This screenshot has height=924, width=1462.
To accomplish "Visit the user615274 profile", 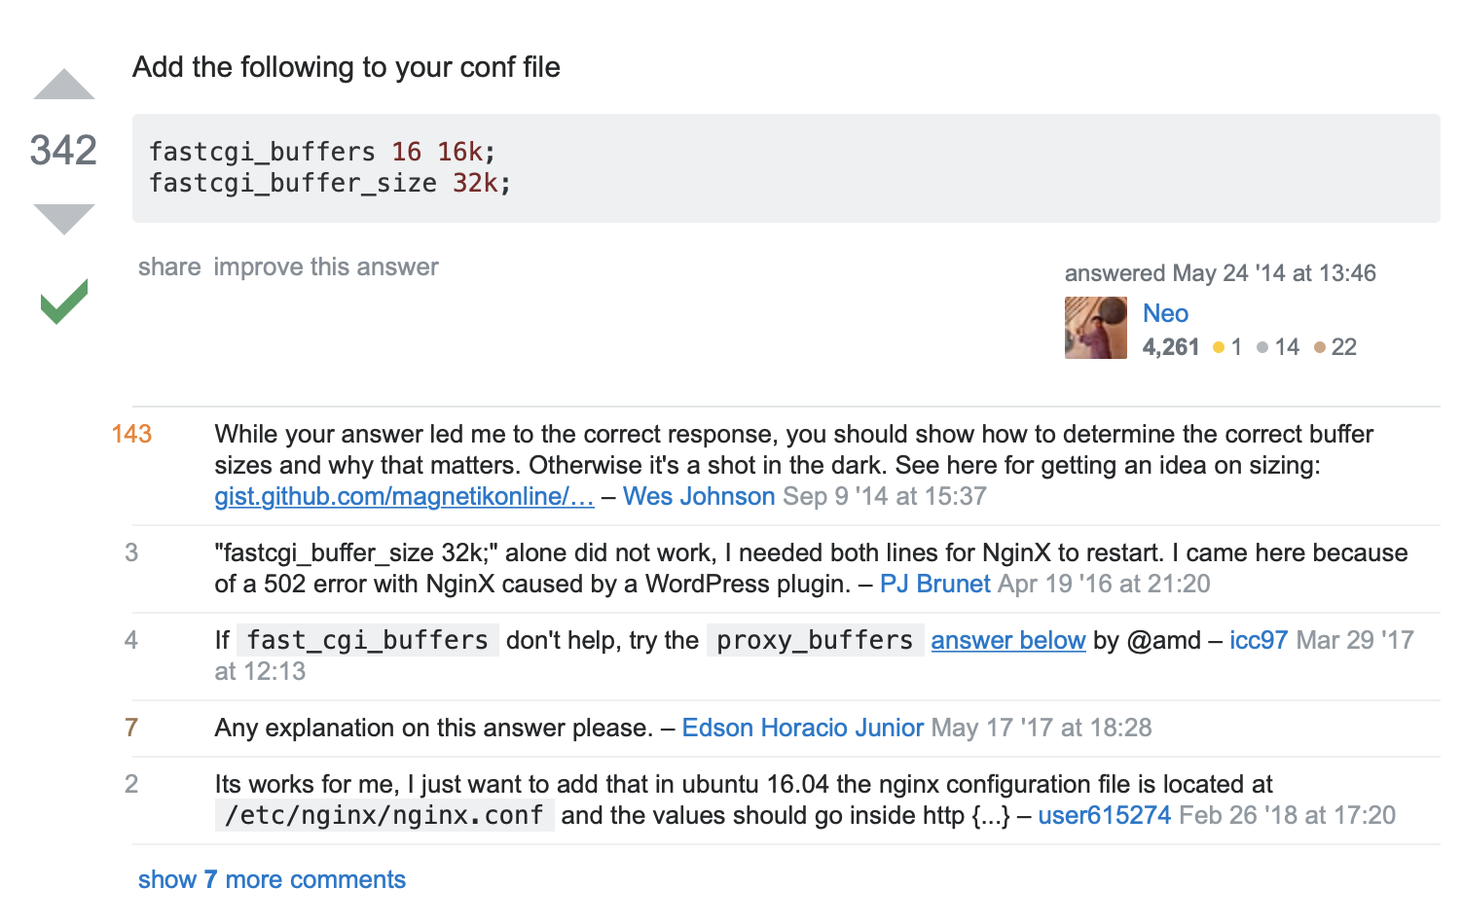I will (x=1104, y=815).
